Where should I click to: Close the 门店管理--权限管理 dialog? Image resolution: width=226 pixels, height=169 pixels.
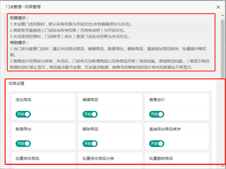tap(218, 7)
